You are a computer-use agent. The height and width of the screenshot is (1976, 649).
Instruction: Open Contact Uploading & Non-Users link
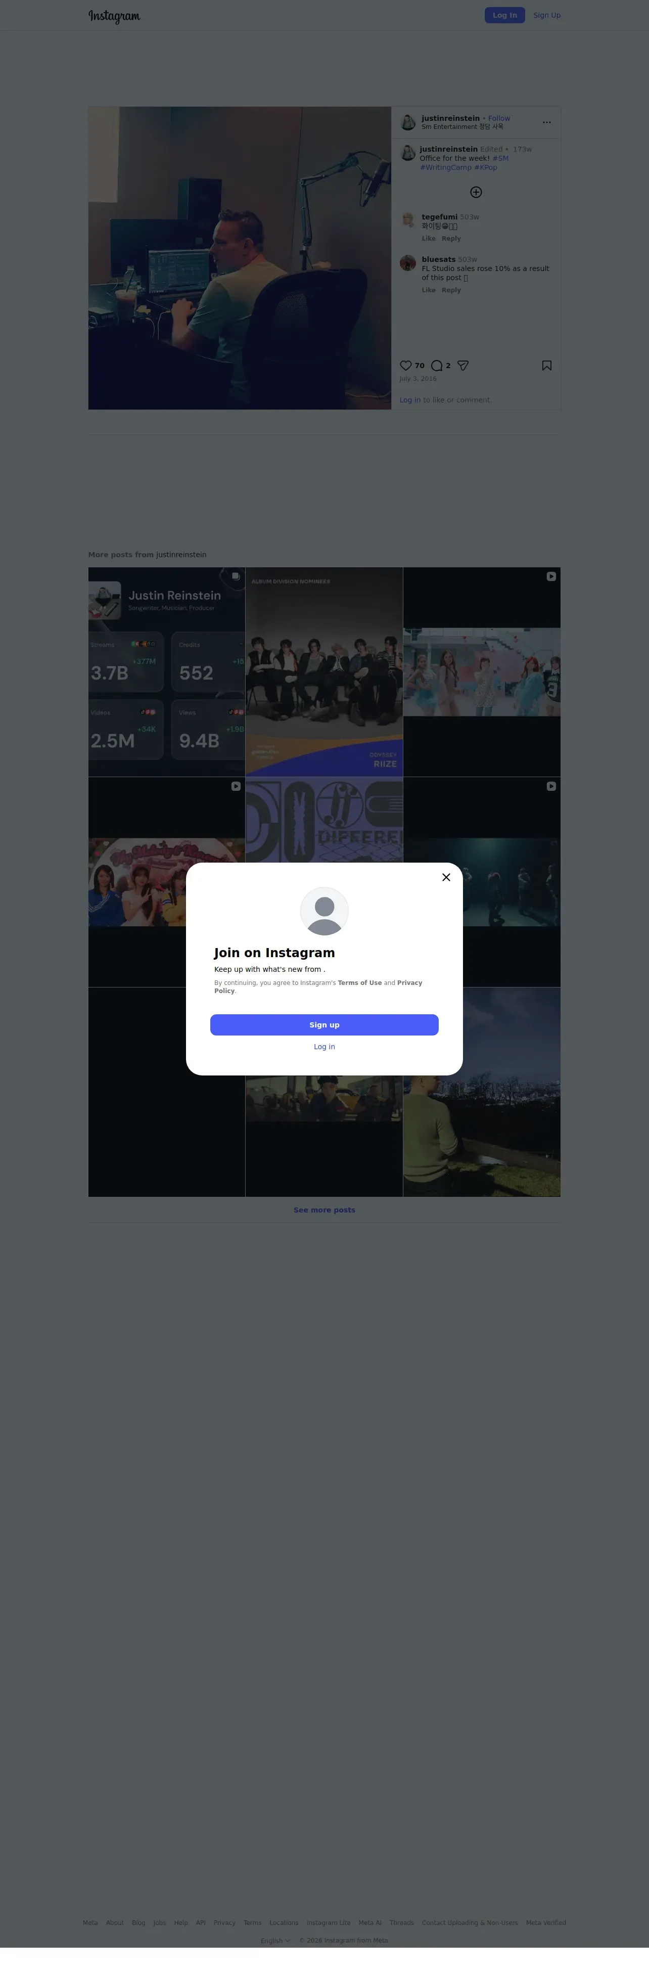point(470,1922)
